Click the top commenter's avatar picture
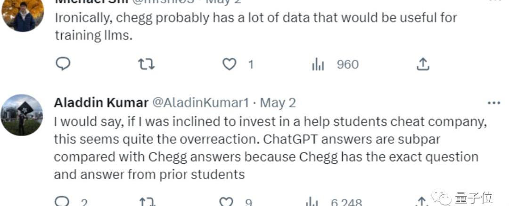Viewport: 509px width, 206px height. tap(23, 15)
